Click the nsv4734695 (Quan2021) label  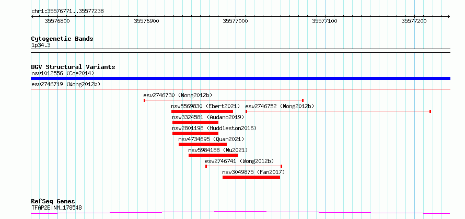pyautogui.click(x=211, y=139)
